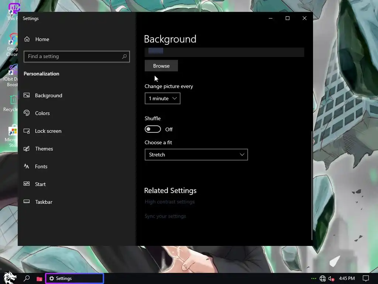The height and width of the screenshot is (284, 378).
Task: Open Recycle Bin desktop icon
Action: click(x=11, y=103)
